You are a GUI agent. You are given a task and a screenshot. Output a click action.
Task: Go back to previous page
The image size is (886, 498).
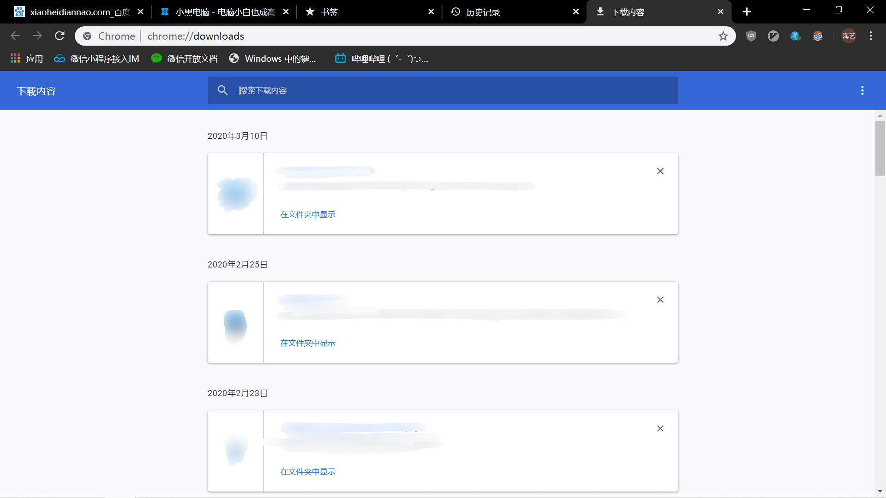click(15, 36)
